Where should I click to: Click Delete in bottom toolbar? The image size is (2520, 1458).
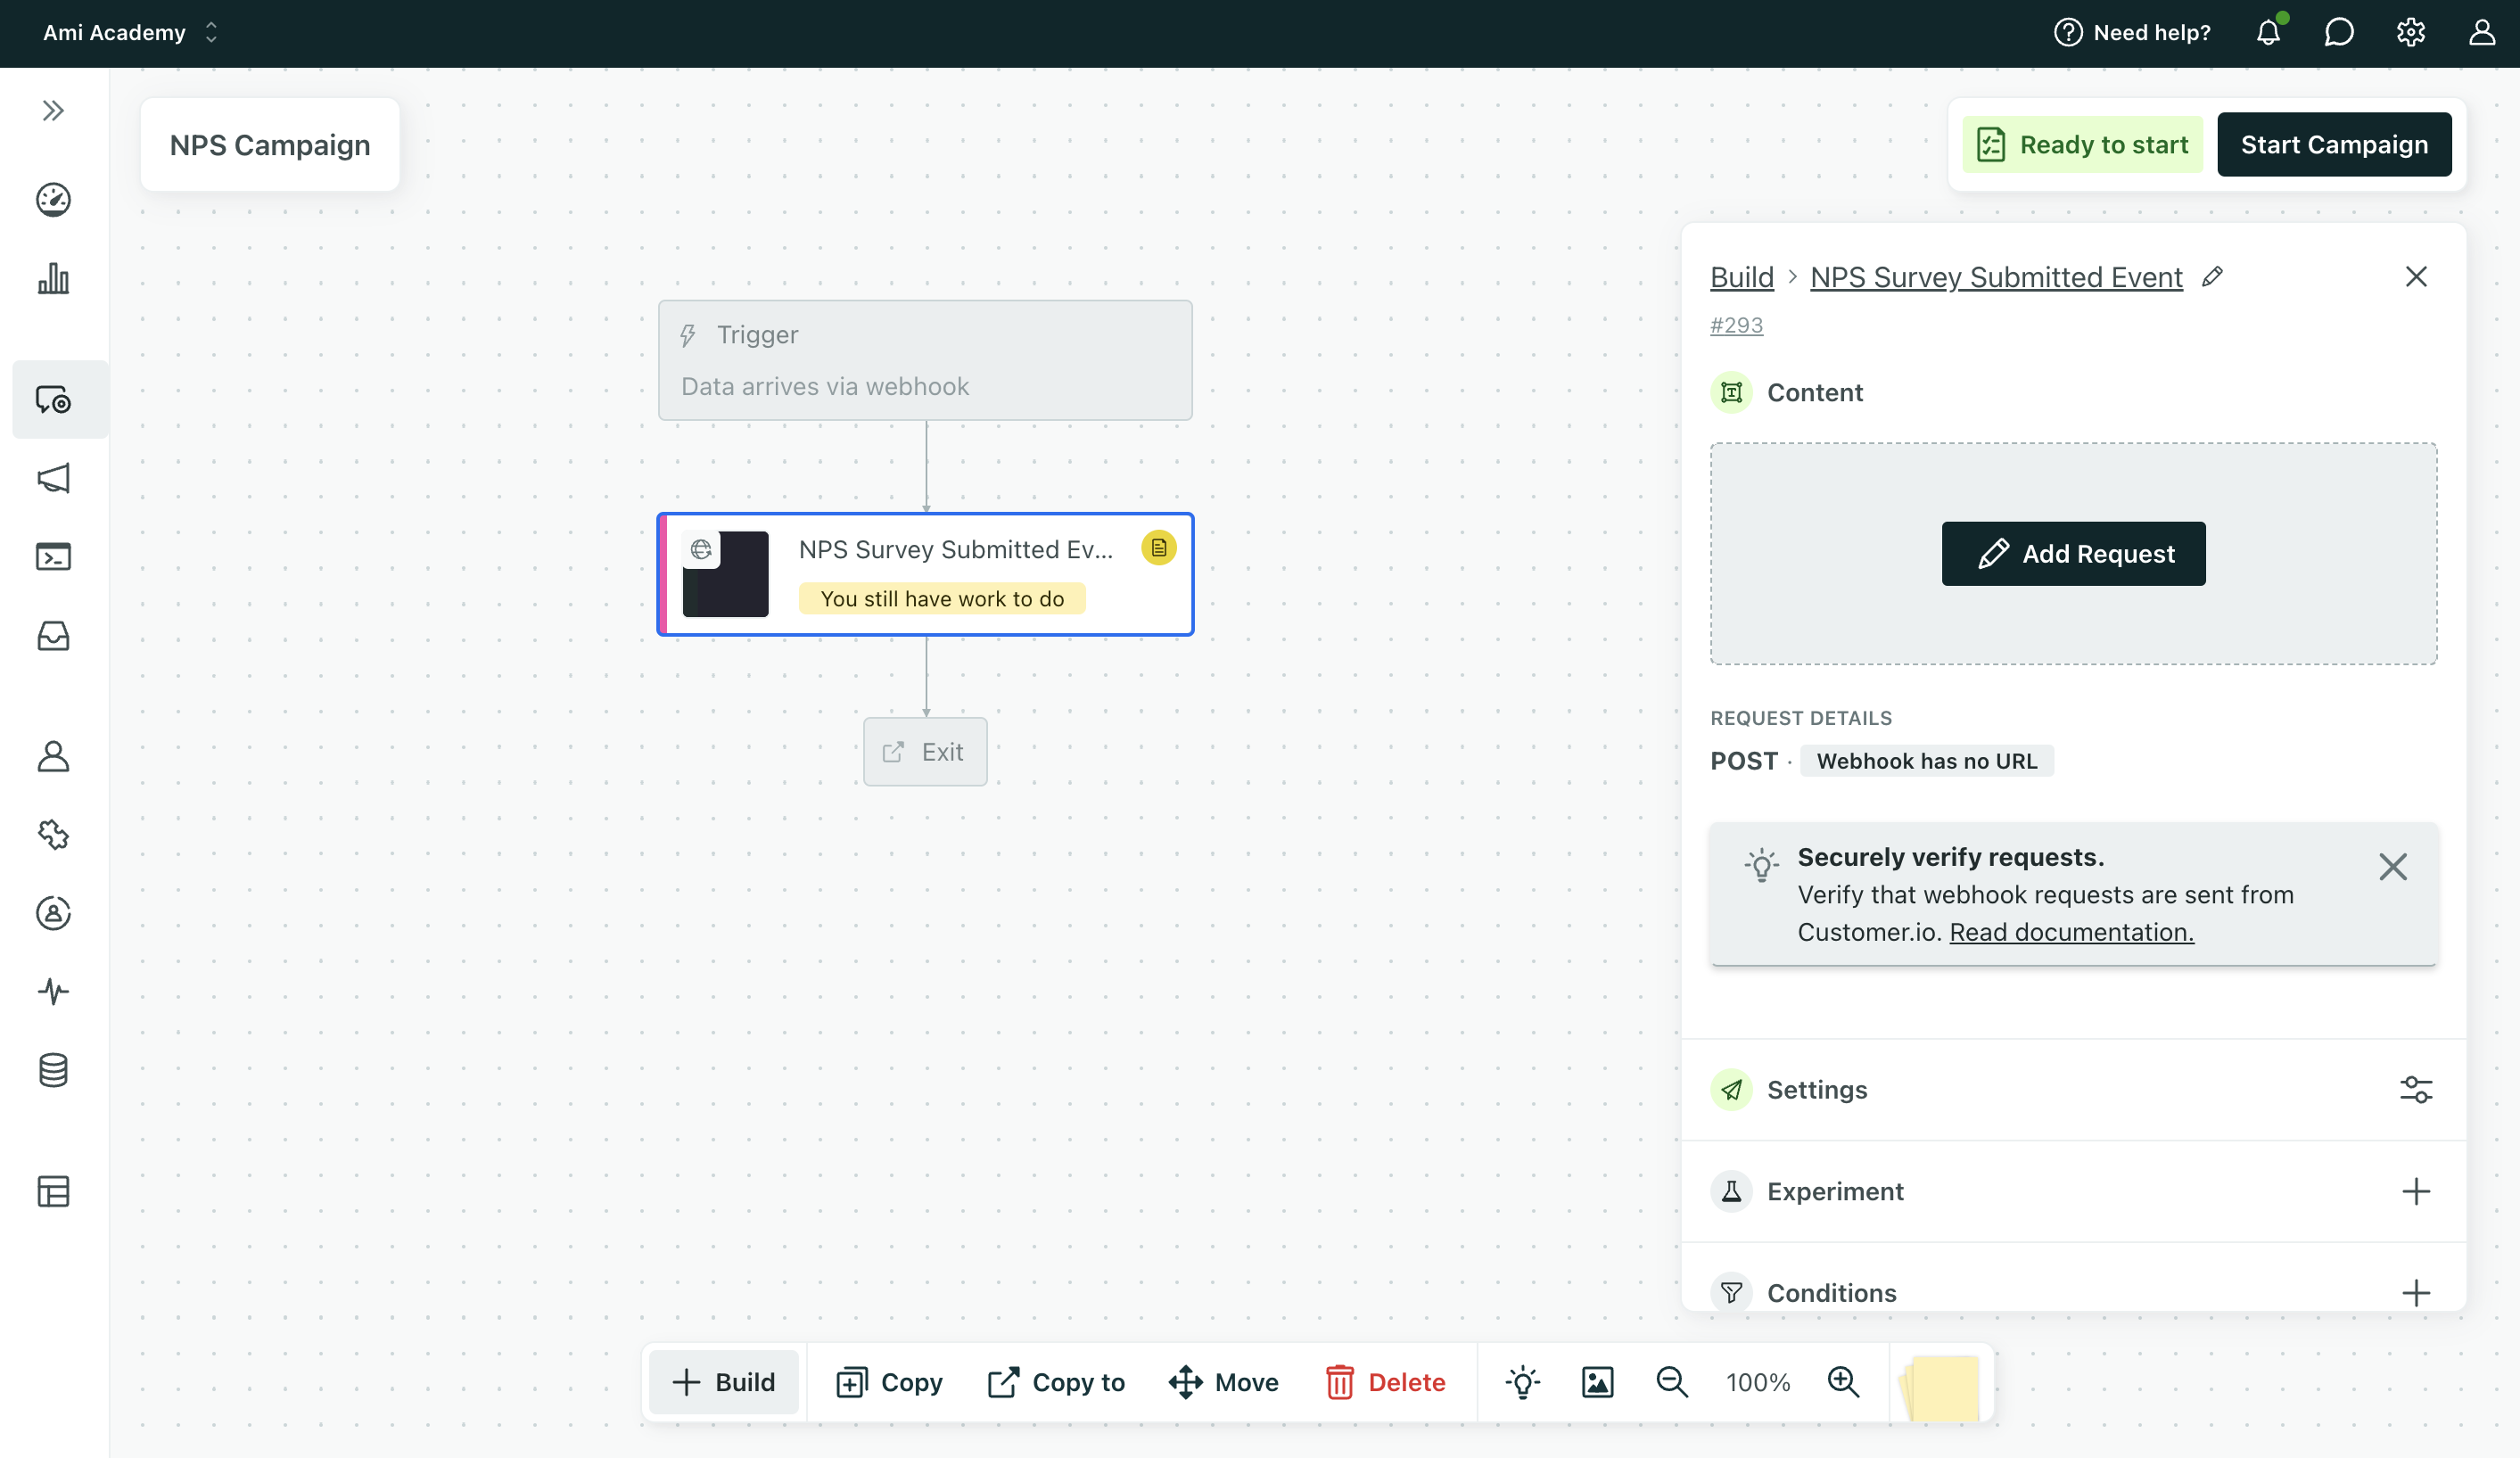[x=1386, y=1383]
